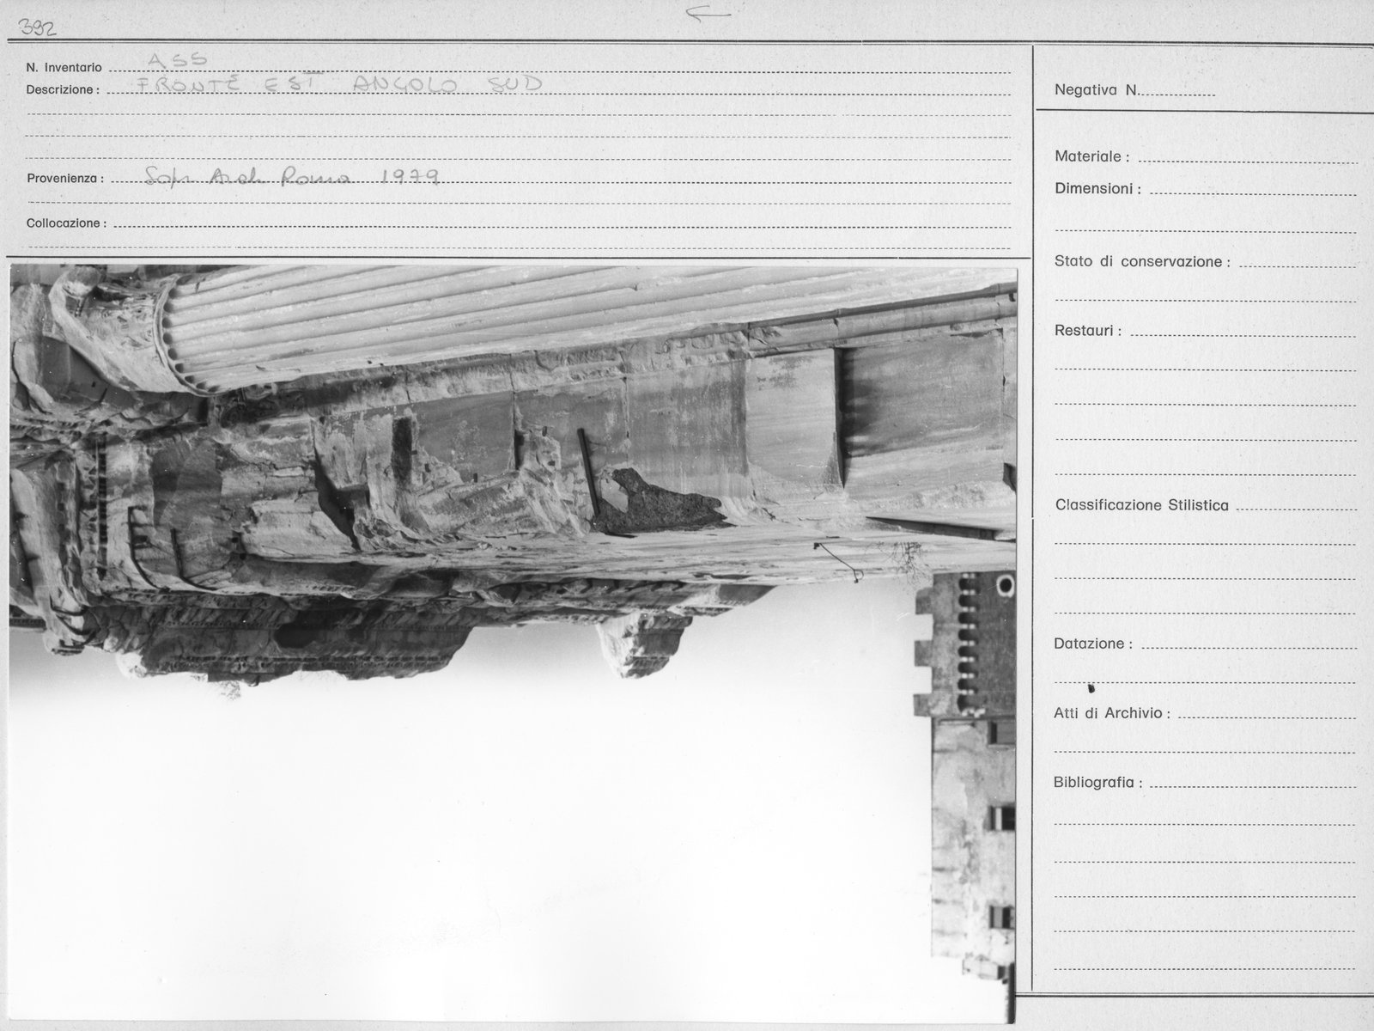Click the 'N. Inventario' label
Viewport: 1374px width, 1031px height.
tap(64, 68)
